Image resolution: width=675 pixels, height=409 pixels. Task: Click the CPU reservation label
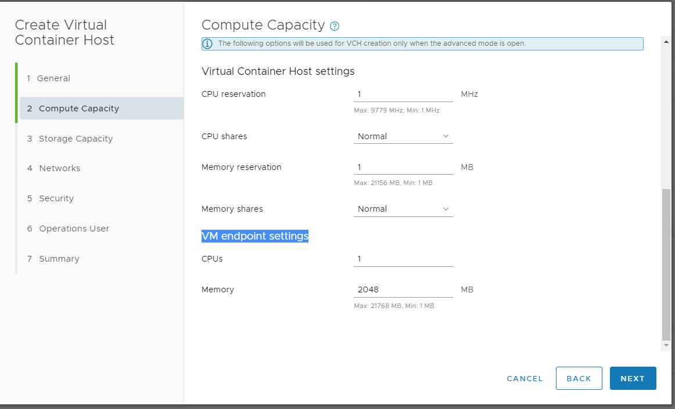click(x=234, y=94)
